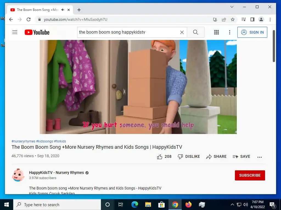Click the DISLIKE button
The width and height of the screenshot is (281, 210).
point(189,157)
